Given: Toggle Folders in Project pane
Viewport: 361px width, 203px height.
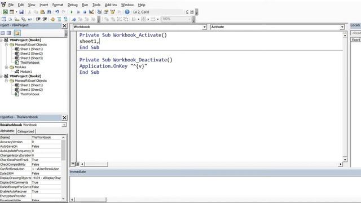Looking at the screenshot, I should point(17,33).
